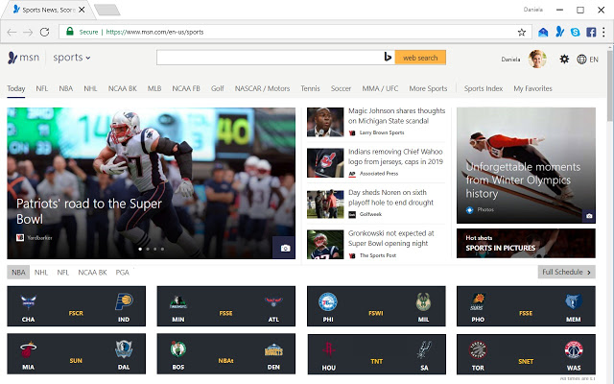
Task: Open the new tab button
Action: pos(106,10)
